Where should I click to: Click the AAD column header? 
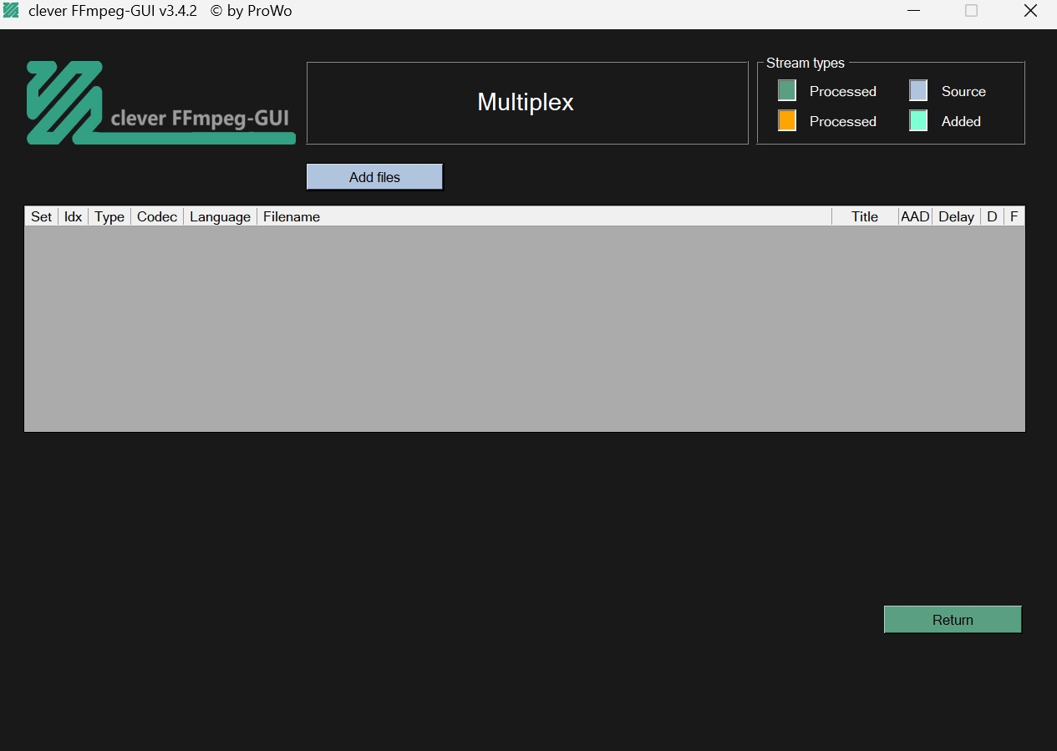915,216
